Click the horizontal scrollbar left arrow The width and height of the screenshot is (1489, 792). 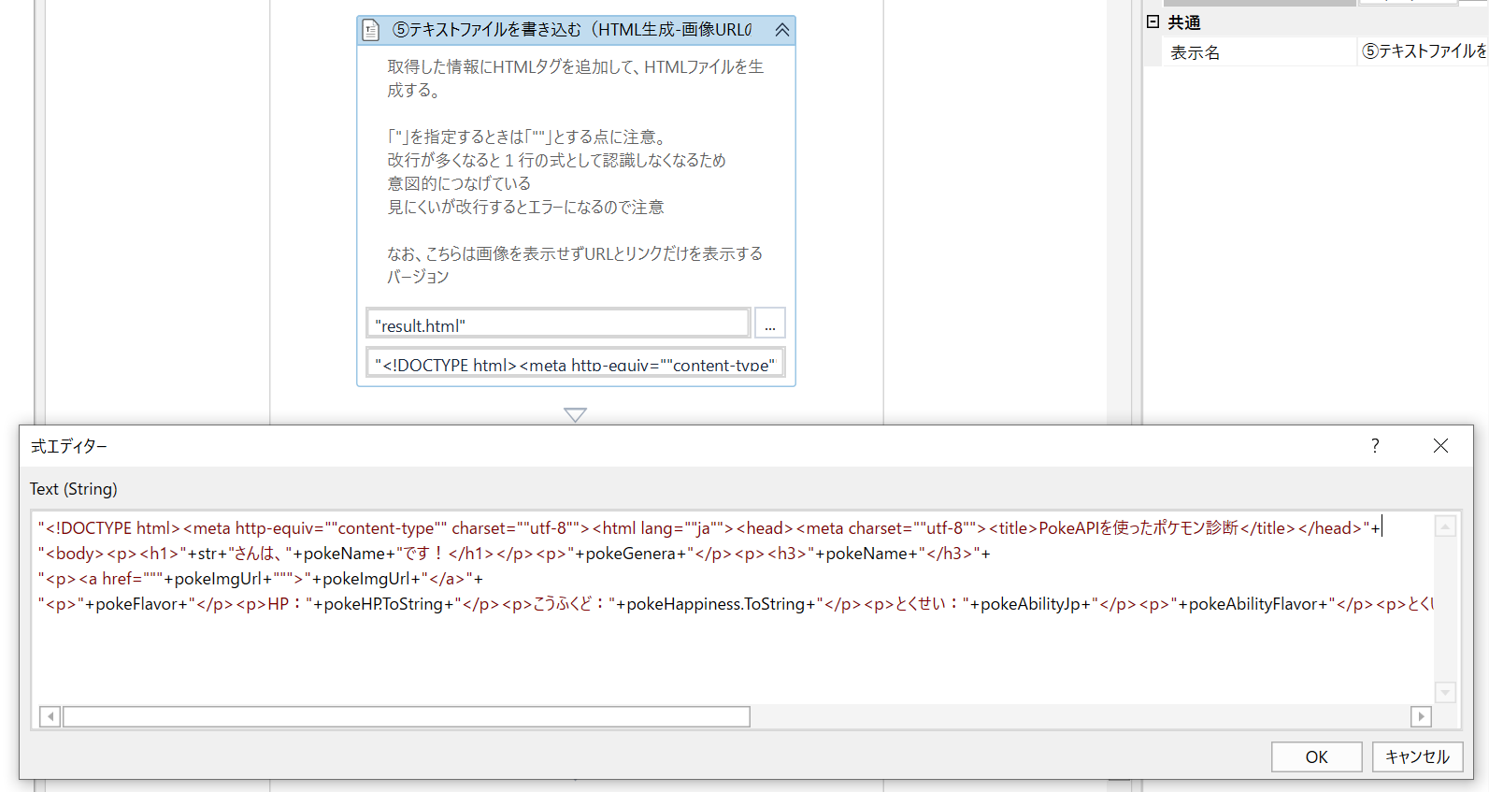point(50,716)
